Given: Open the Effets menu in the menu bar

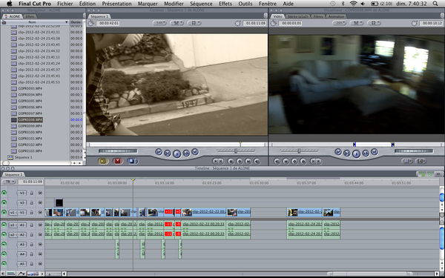Looking at the screenshot, I should click(x=225, y=4).
